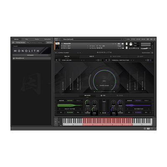Switch to the Monitor tab

(37, 39)
